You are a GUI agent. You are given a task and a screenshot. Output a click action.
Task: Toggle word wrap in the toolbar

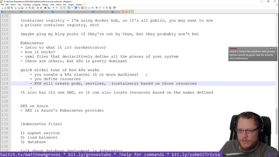(x=69, y=8)
